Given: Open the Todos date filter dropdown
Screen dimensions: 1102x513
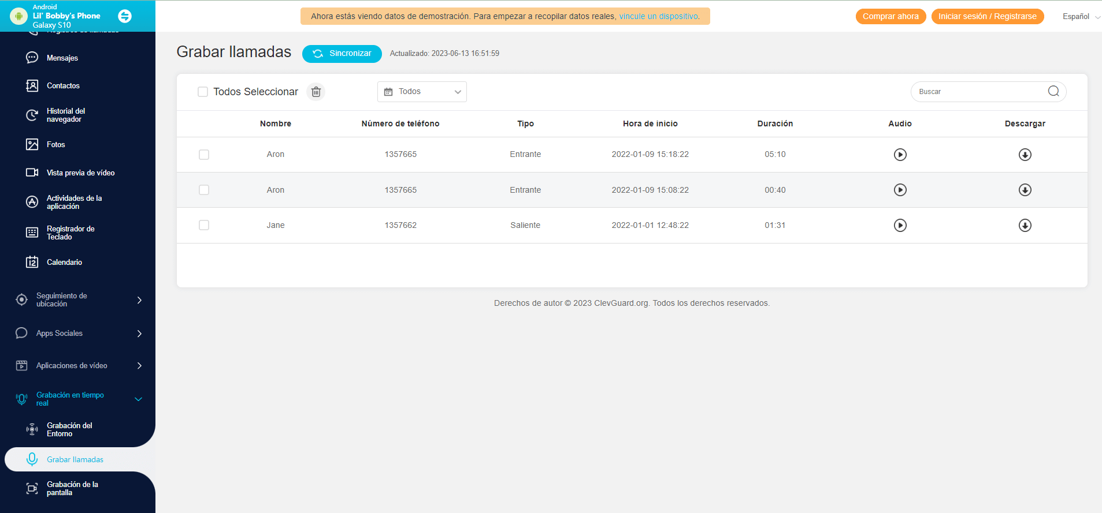Looking at the screenshot, I should [422, 92].
